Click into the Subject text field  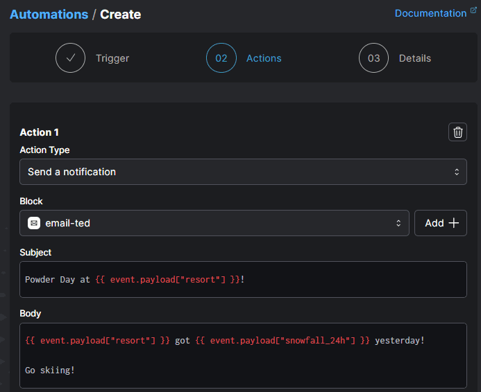pos(243,280)
